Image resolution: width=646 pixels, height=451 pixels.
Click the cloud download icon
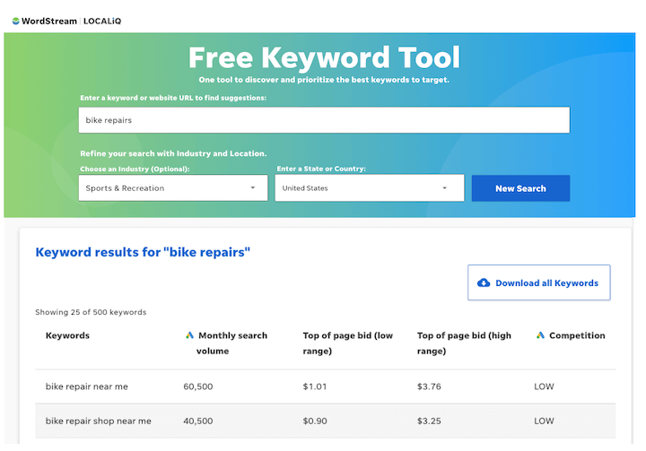pos(484,282)
